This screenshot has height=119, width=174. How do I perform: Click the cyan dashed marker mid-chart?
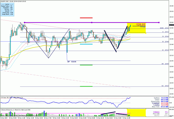pyautogui.click(x=86, y=44)
